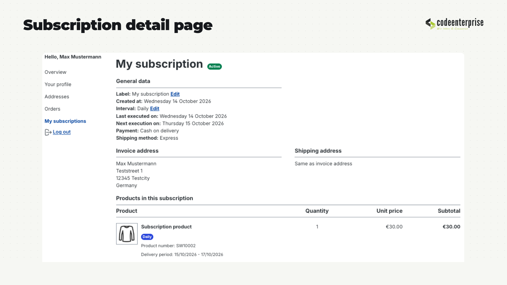The width and height of the screenshot is (507, 285).
Task: Click the 12345 Testcity line
Action: (133, 178)
